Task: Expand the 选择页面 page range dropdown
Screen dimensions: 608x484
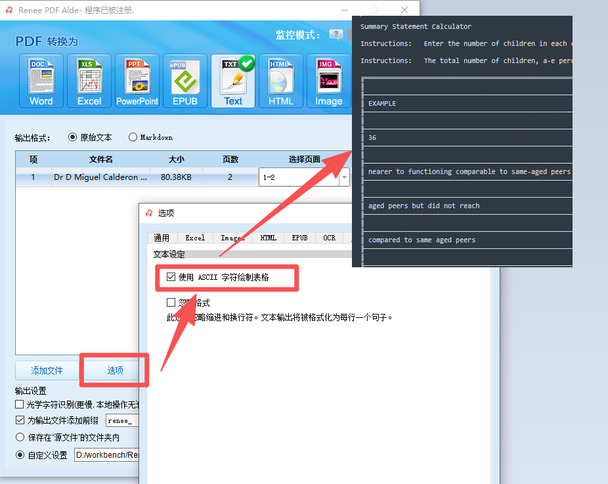Action: (345, 177)
